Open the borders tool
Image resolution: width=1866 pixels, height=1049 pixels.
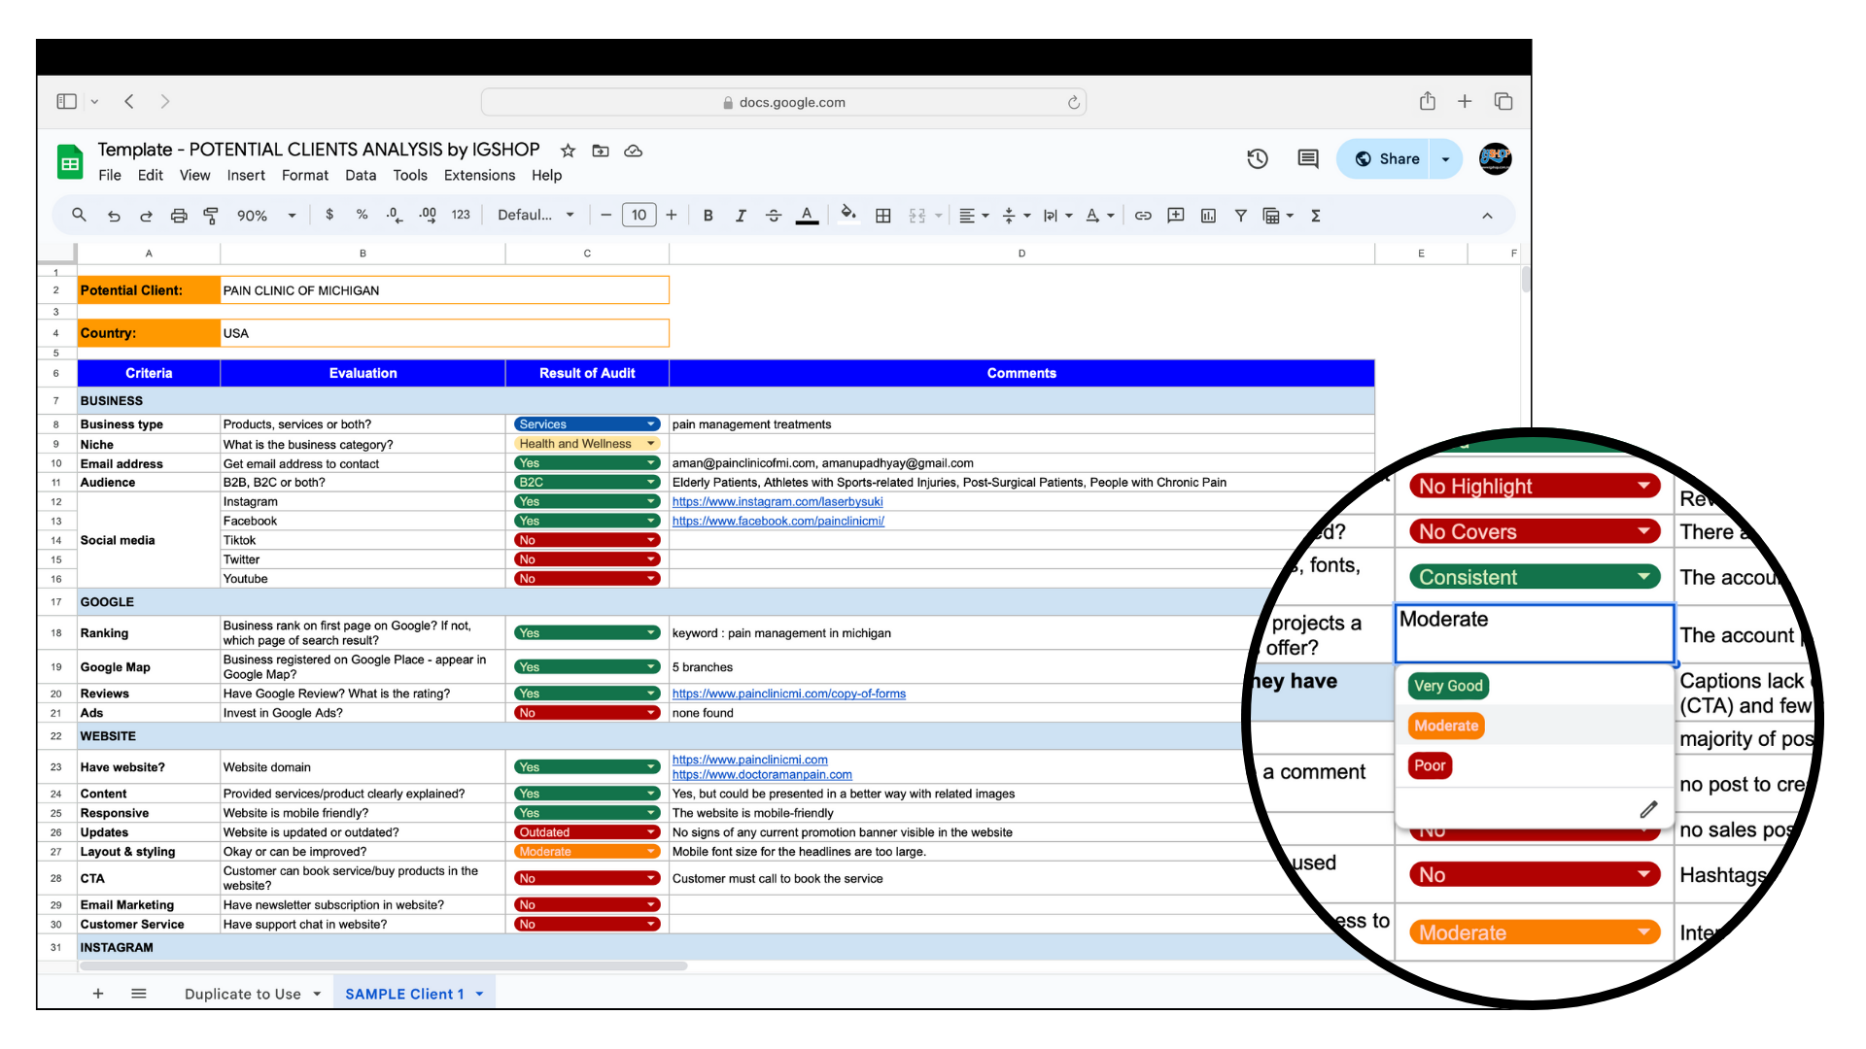(883, 216)
